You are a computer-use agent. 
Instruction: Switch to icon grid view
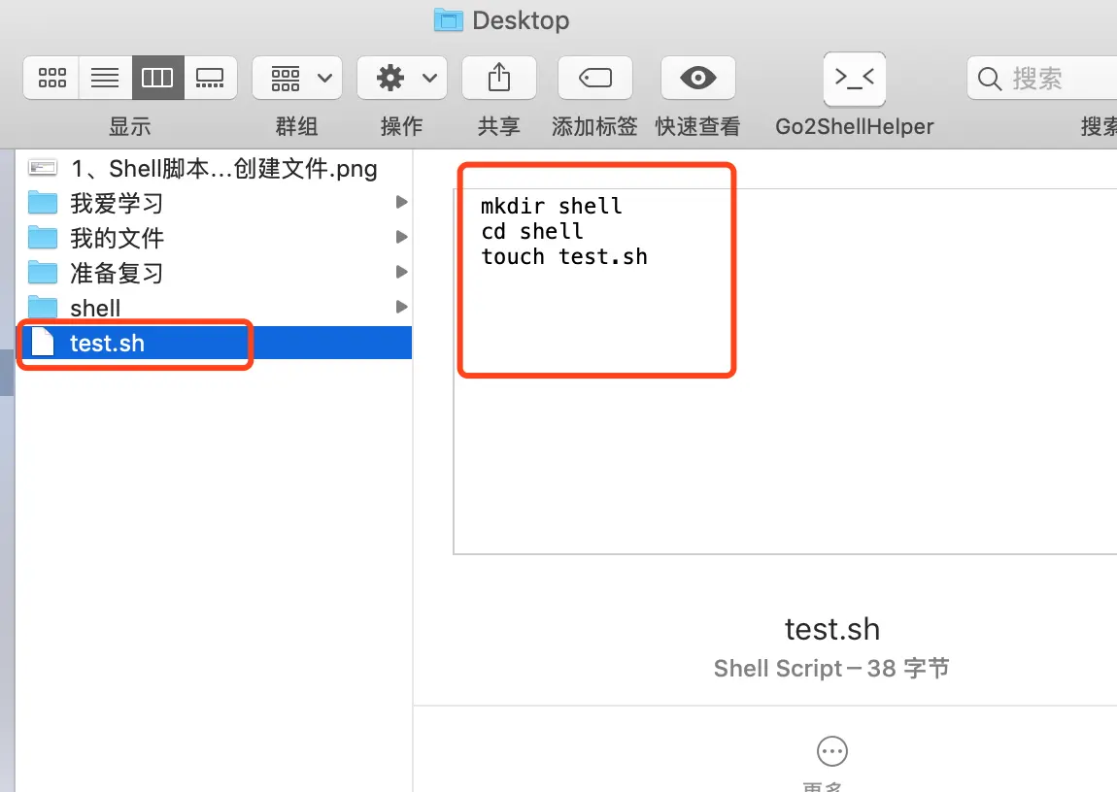(51, 78)
